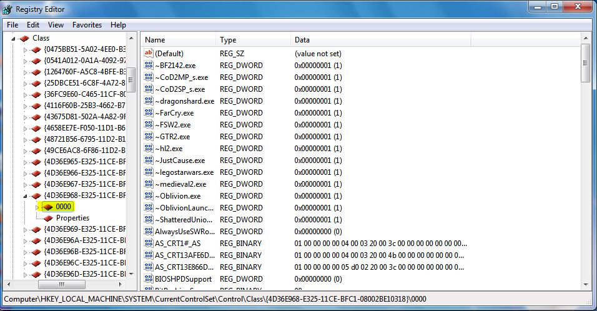Expand the 0000 subkey

(x=37, y=207)
